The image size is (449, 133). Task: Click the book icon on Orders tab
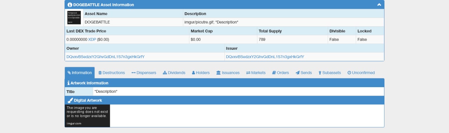click(x=274, y=73)
